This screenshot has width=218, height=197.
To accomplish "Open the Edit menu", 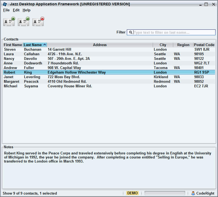I will click(16, 10).
